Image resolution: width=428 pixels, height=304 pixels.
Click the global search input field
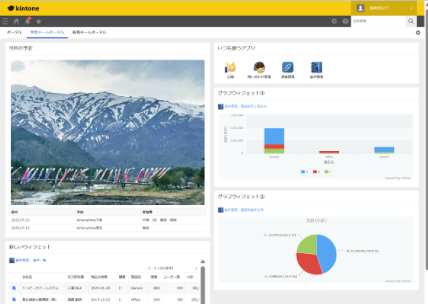[379, 21]
